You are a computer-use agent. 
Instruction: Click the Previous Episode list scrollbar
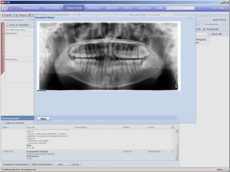click(177, 144)
